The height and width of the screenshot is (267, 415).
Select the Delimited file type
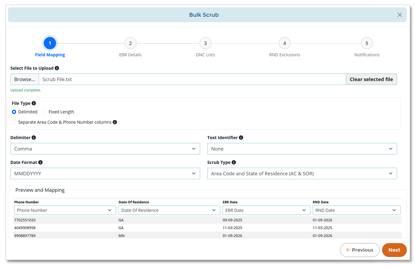14,112
